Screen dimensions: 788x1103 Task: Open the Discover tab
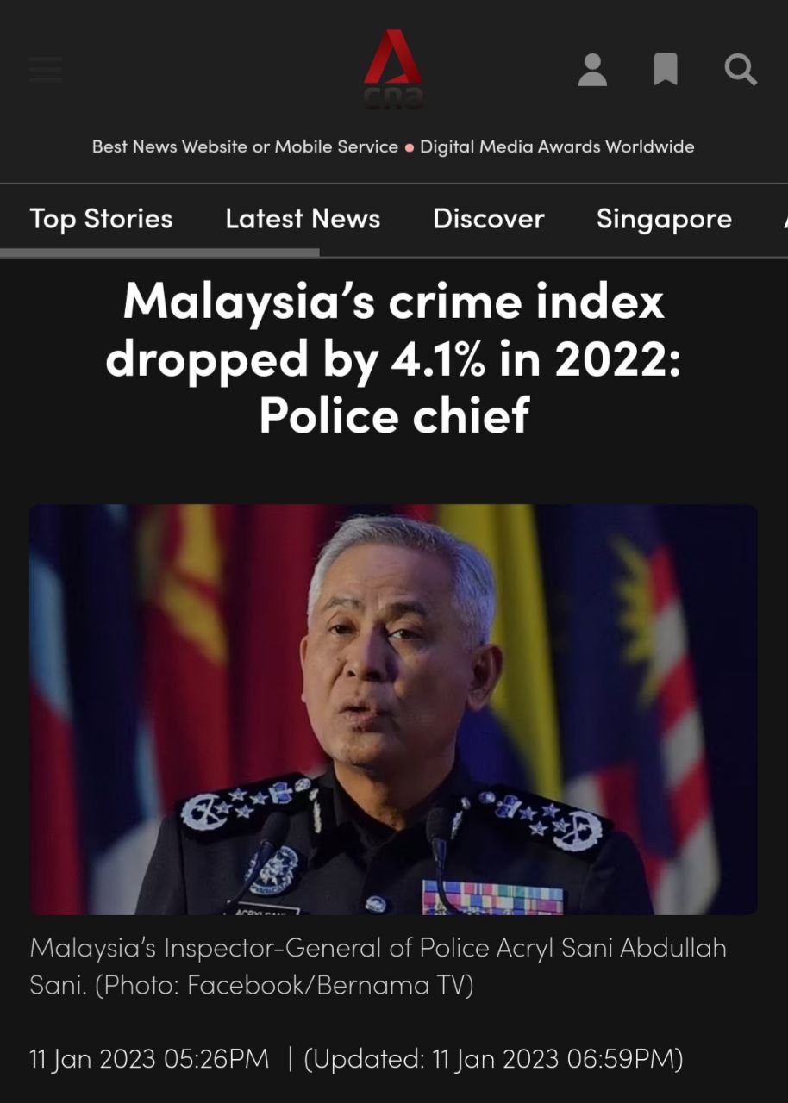tap(489, 219)
